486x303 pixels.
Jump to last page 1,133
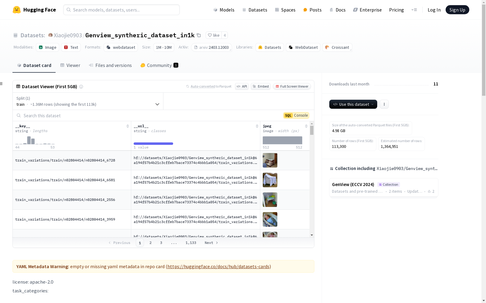(x=191, y=243)
